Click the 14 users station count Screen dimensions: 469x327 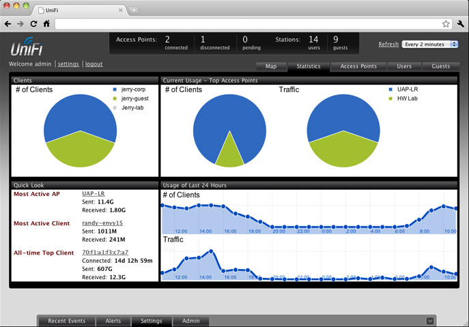coord(313,40)
